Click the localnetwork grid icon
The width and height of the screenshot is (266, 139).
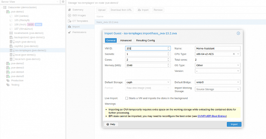coord(11,33)
